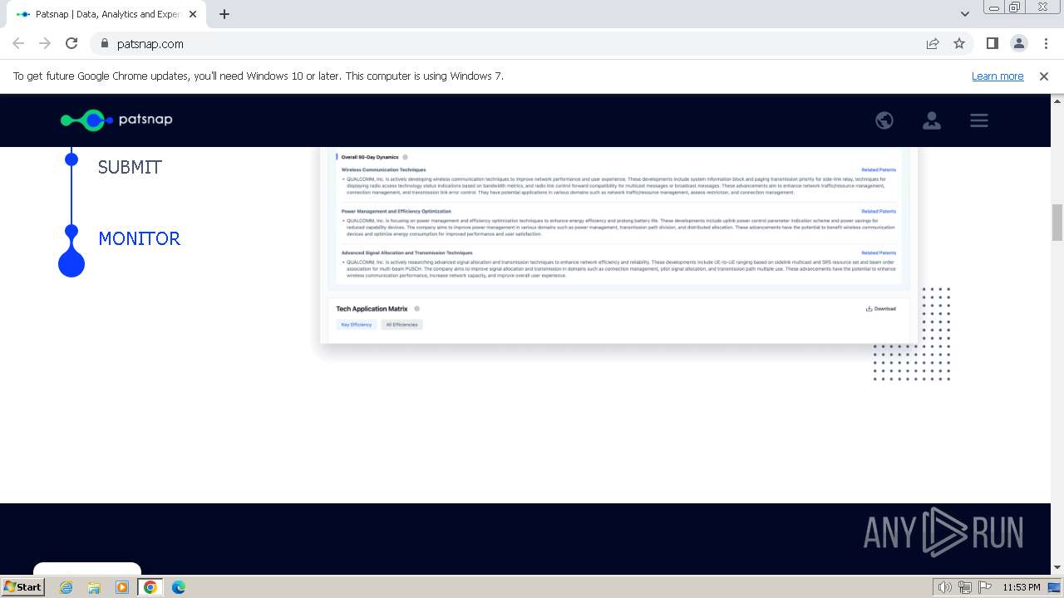Select the Key Efficiency tag

[x=357, y=325]
